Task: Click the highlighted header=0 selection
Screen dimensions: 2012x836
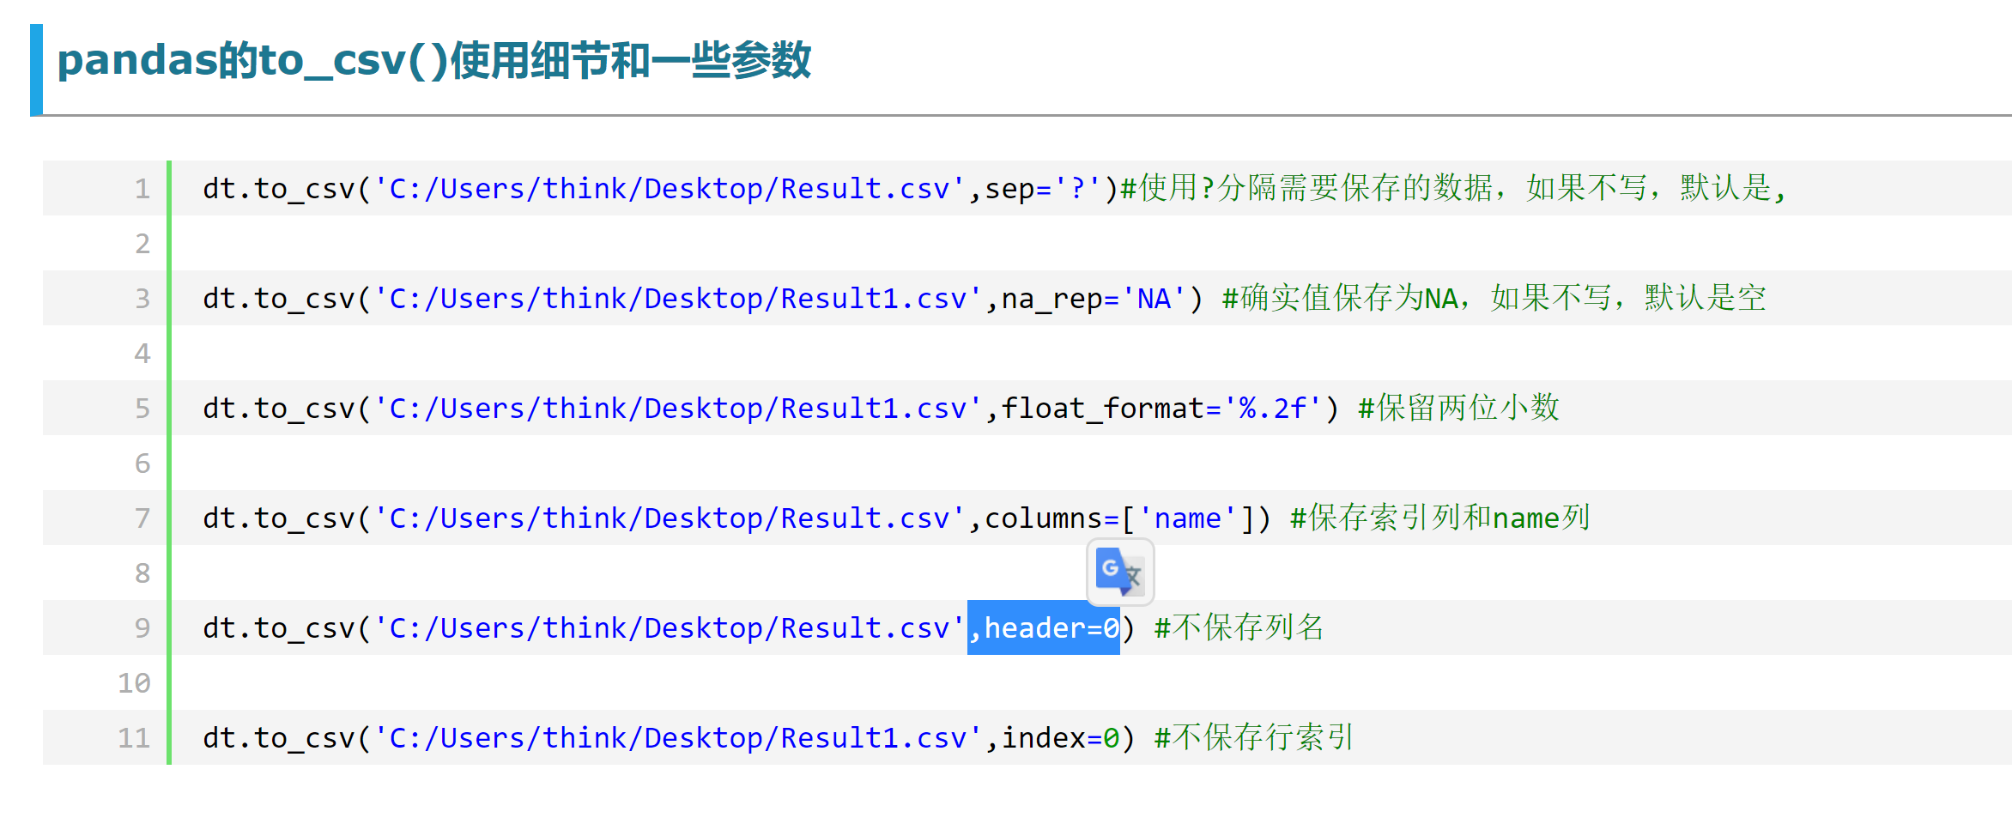Action: (x=1043, y=627)
